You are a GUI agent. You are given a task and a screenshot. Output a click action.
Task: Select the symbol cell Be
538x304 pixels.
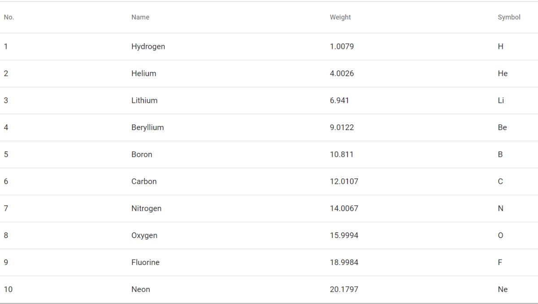coord(502,127)
